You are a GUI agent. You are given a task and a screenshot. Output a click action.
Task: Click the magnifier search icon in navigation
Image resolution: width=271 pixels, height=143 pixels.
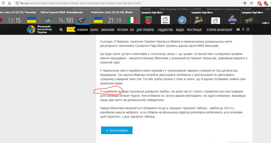click(x=61, y=30)
